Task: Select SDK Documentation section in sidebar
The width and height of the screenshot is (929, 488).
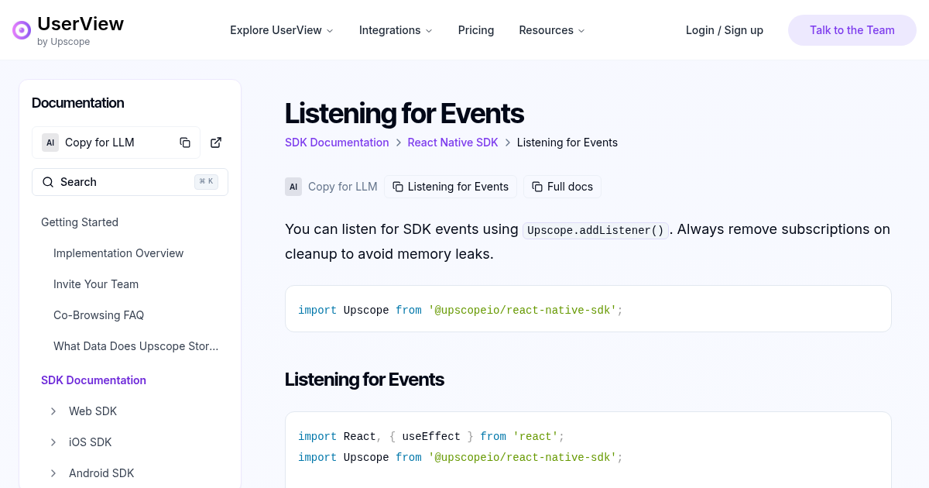Action: point(94,380)
